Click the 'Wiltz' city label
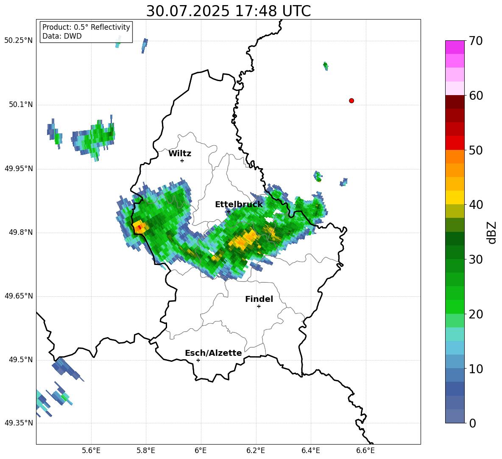The image size is (502, 459). pyautogui.click(x=180, y=154)
